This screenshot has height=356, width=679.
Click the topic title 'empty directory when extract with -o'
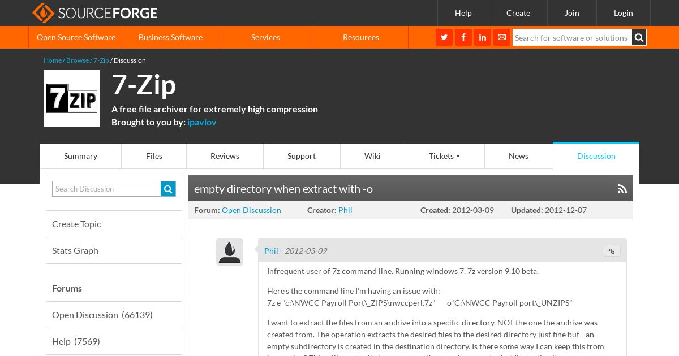coord(283,189)
